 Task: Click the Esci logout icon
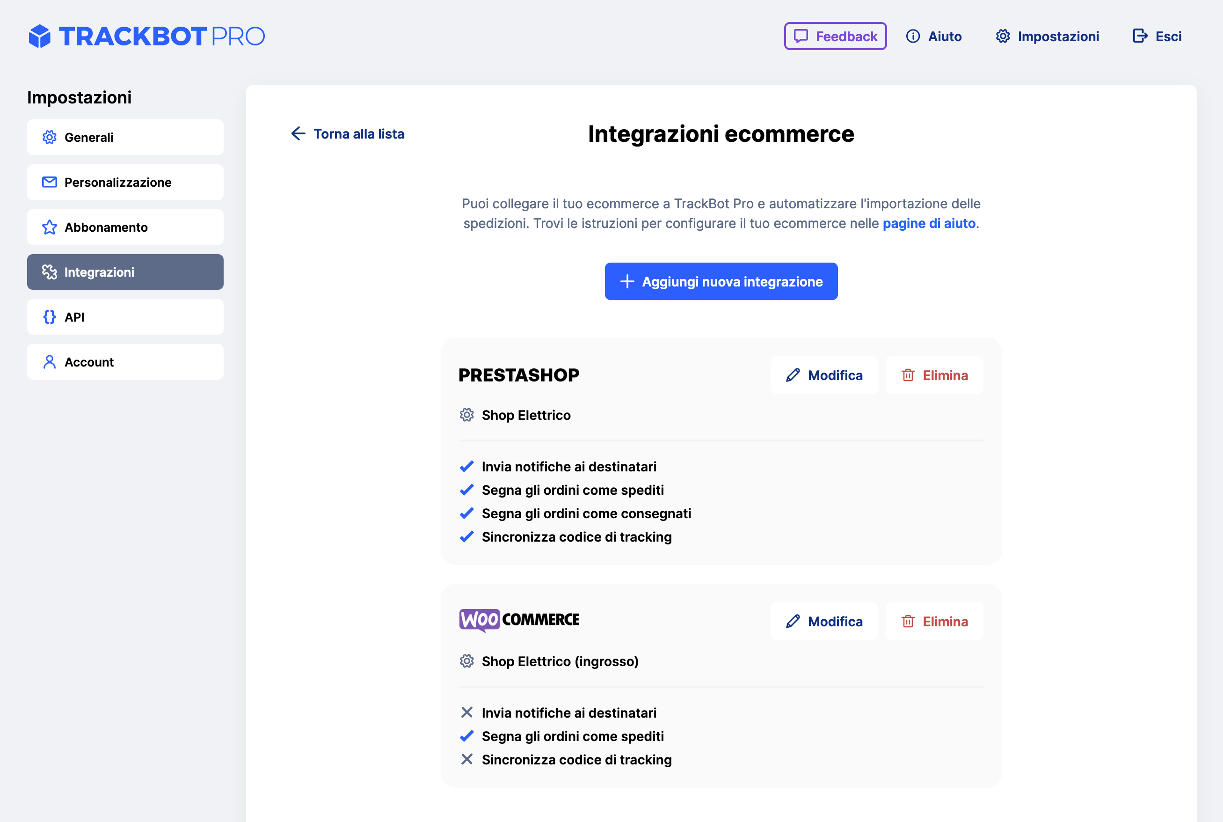1140,36
